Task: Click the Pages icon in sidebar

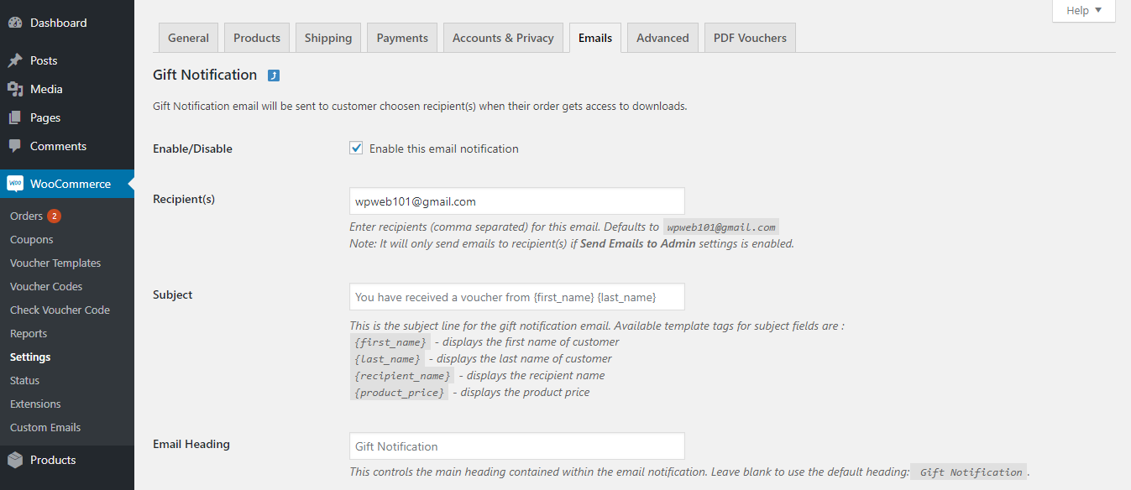Action: [15, 117]
